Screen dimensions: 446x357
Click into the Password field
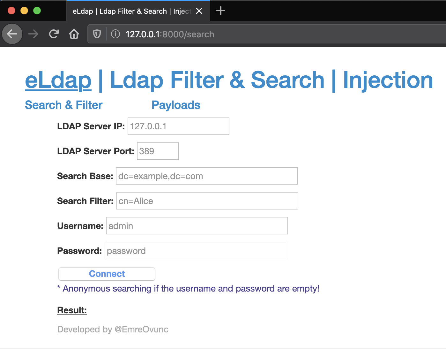(x=195, y=251)
